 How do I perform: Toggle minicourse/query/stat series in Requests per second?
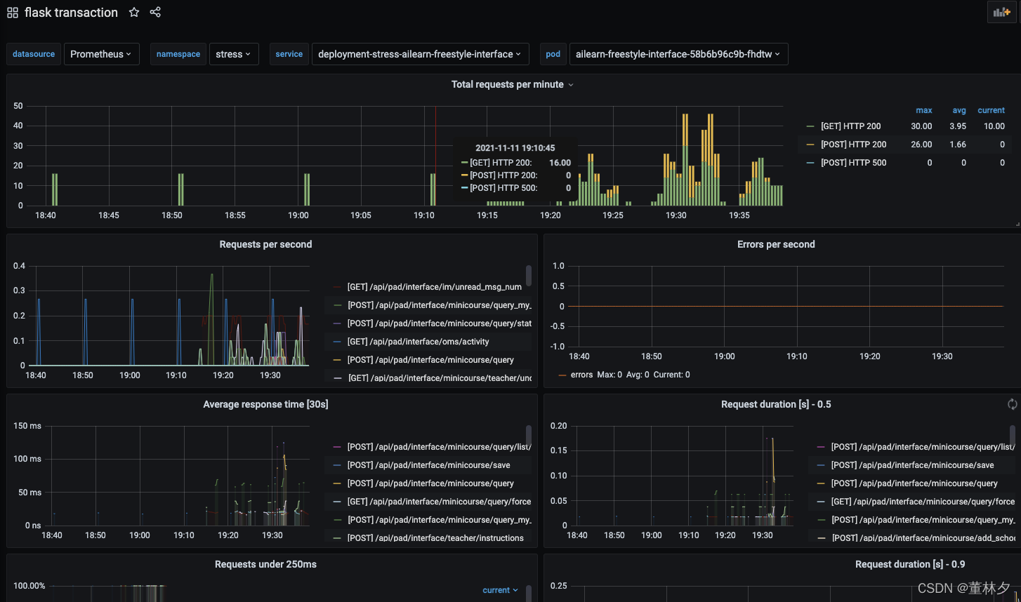pos(439,323)
